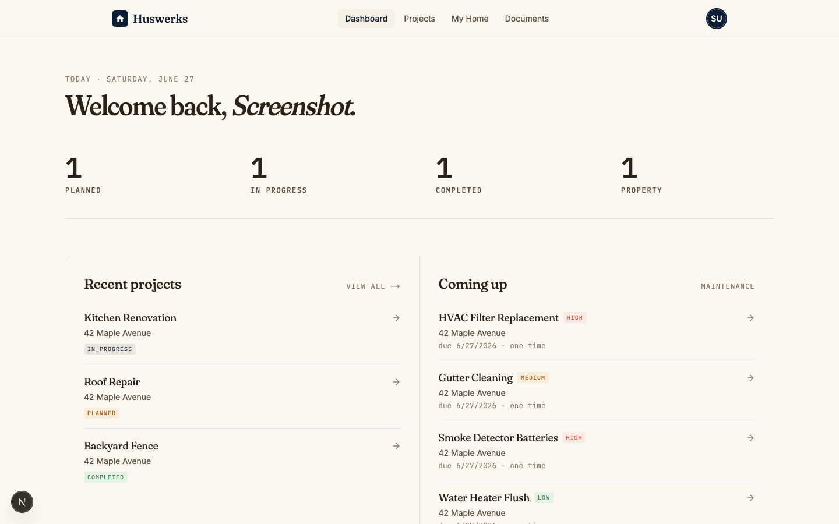Viewport: 839px width, 524px height.
Task: Click the HIGH badge beside Smoke Detector Batteries
Action: (574, 438)
